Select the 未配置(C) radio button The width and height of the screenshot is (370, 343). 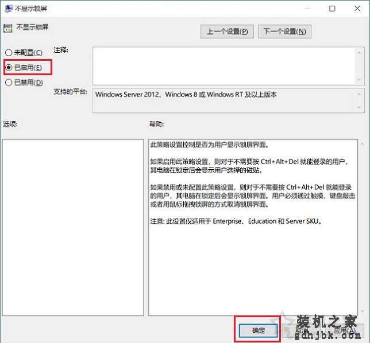(24, 53)
